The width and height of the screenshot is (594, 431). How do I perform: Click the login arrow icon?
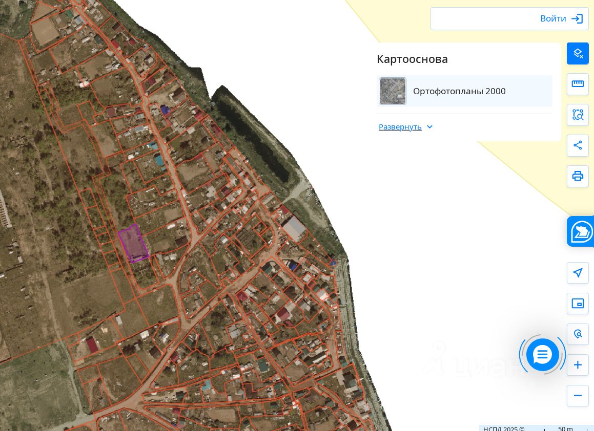[577, 18]
